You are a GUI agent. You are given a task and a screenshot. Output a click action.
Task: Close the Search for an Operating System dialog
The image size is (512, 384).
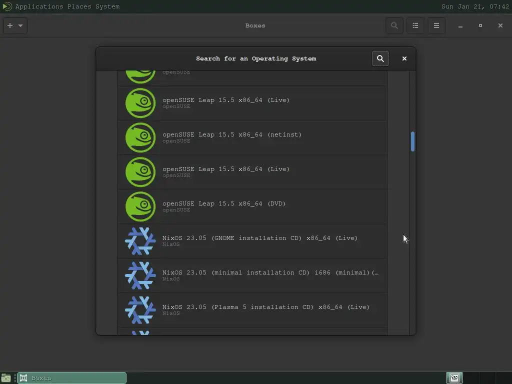(404, 58)
